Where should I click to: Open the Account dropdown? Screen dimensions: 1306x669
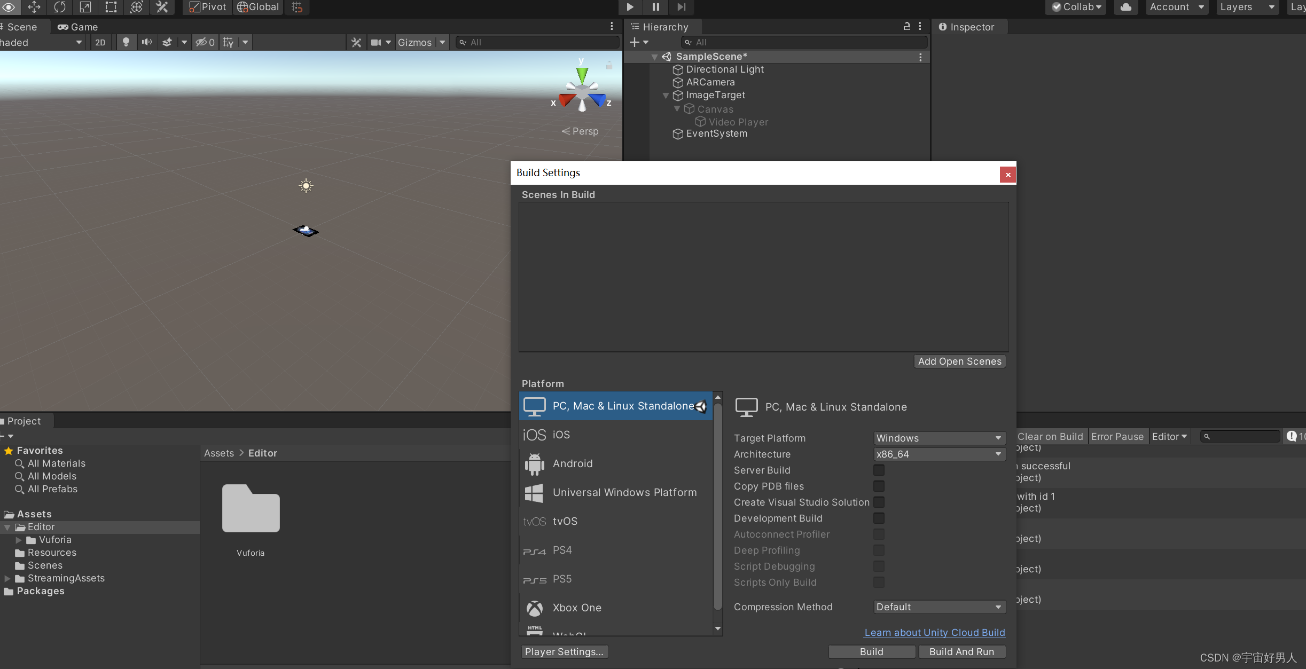click(1177, 7)
